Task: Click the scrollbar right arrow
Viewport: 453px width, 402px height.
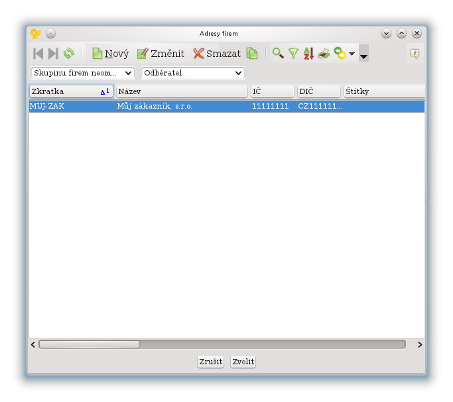Action: (x=420, y=344)
